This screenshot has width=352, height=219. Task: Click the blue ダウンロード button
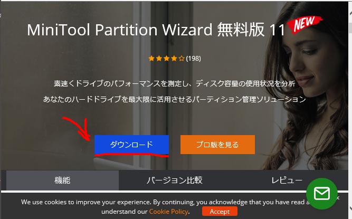coord(131,145)
